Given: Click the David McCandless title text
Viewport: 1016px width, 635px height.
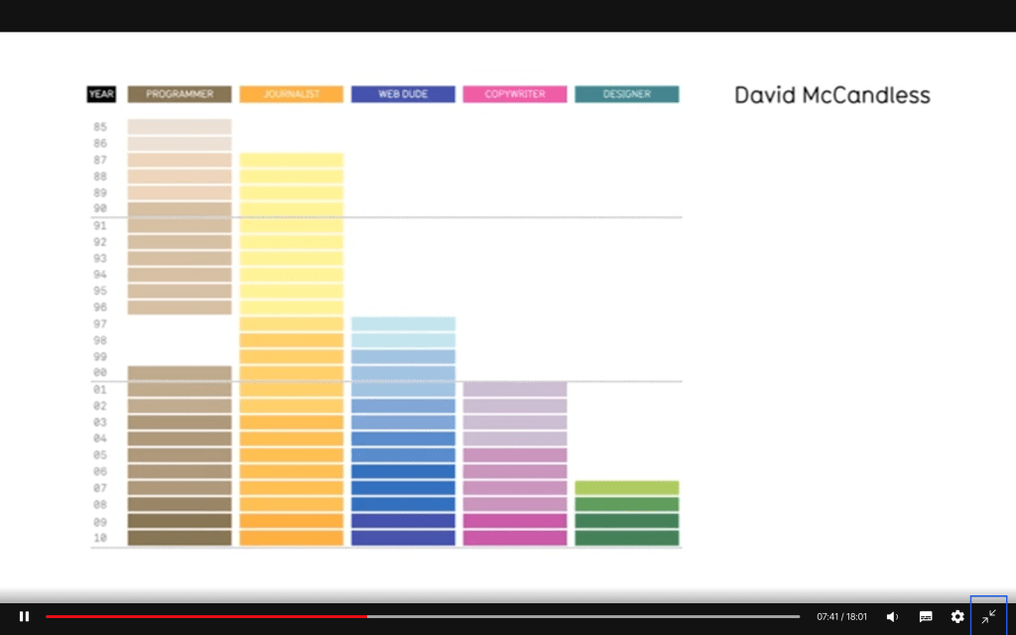Looking at the screenshot, I should [831, 95].
